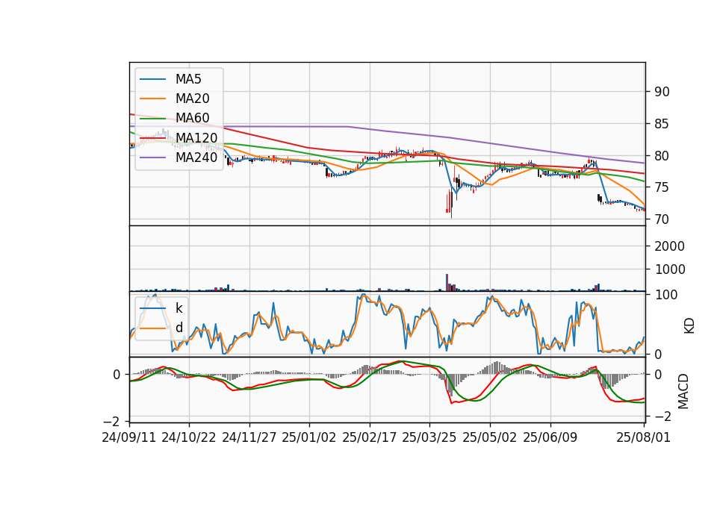This screenshot has width=717, height=515.
Task: Click the 24/10/22 date tick label
Action: coord(189,437)
